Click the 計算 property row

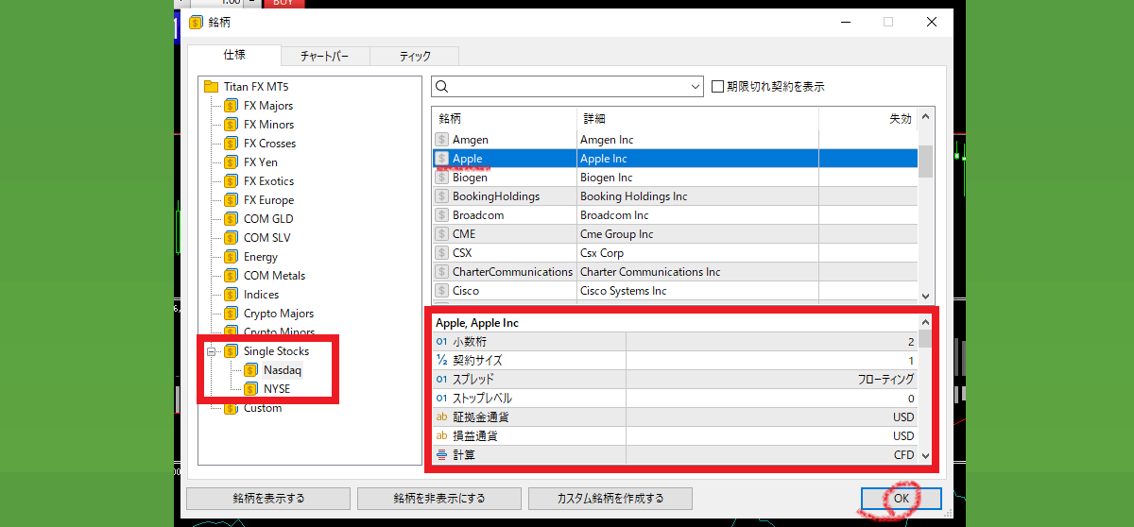(675, 455)
